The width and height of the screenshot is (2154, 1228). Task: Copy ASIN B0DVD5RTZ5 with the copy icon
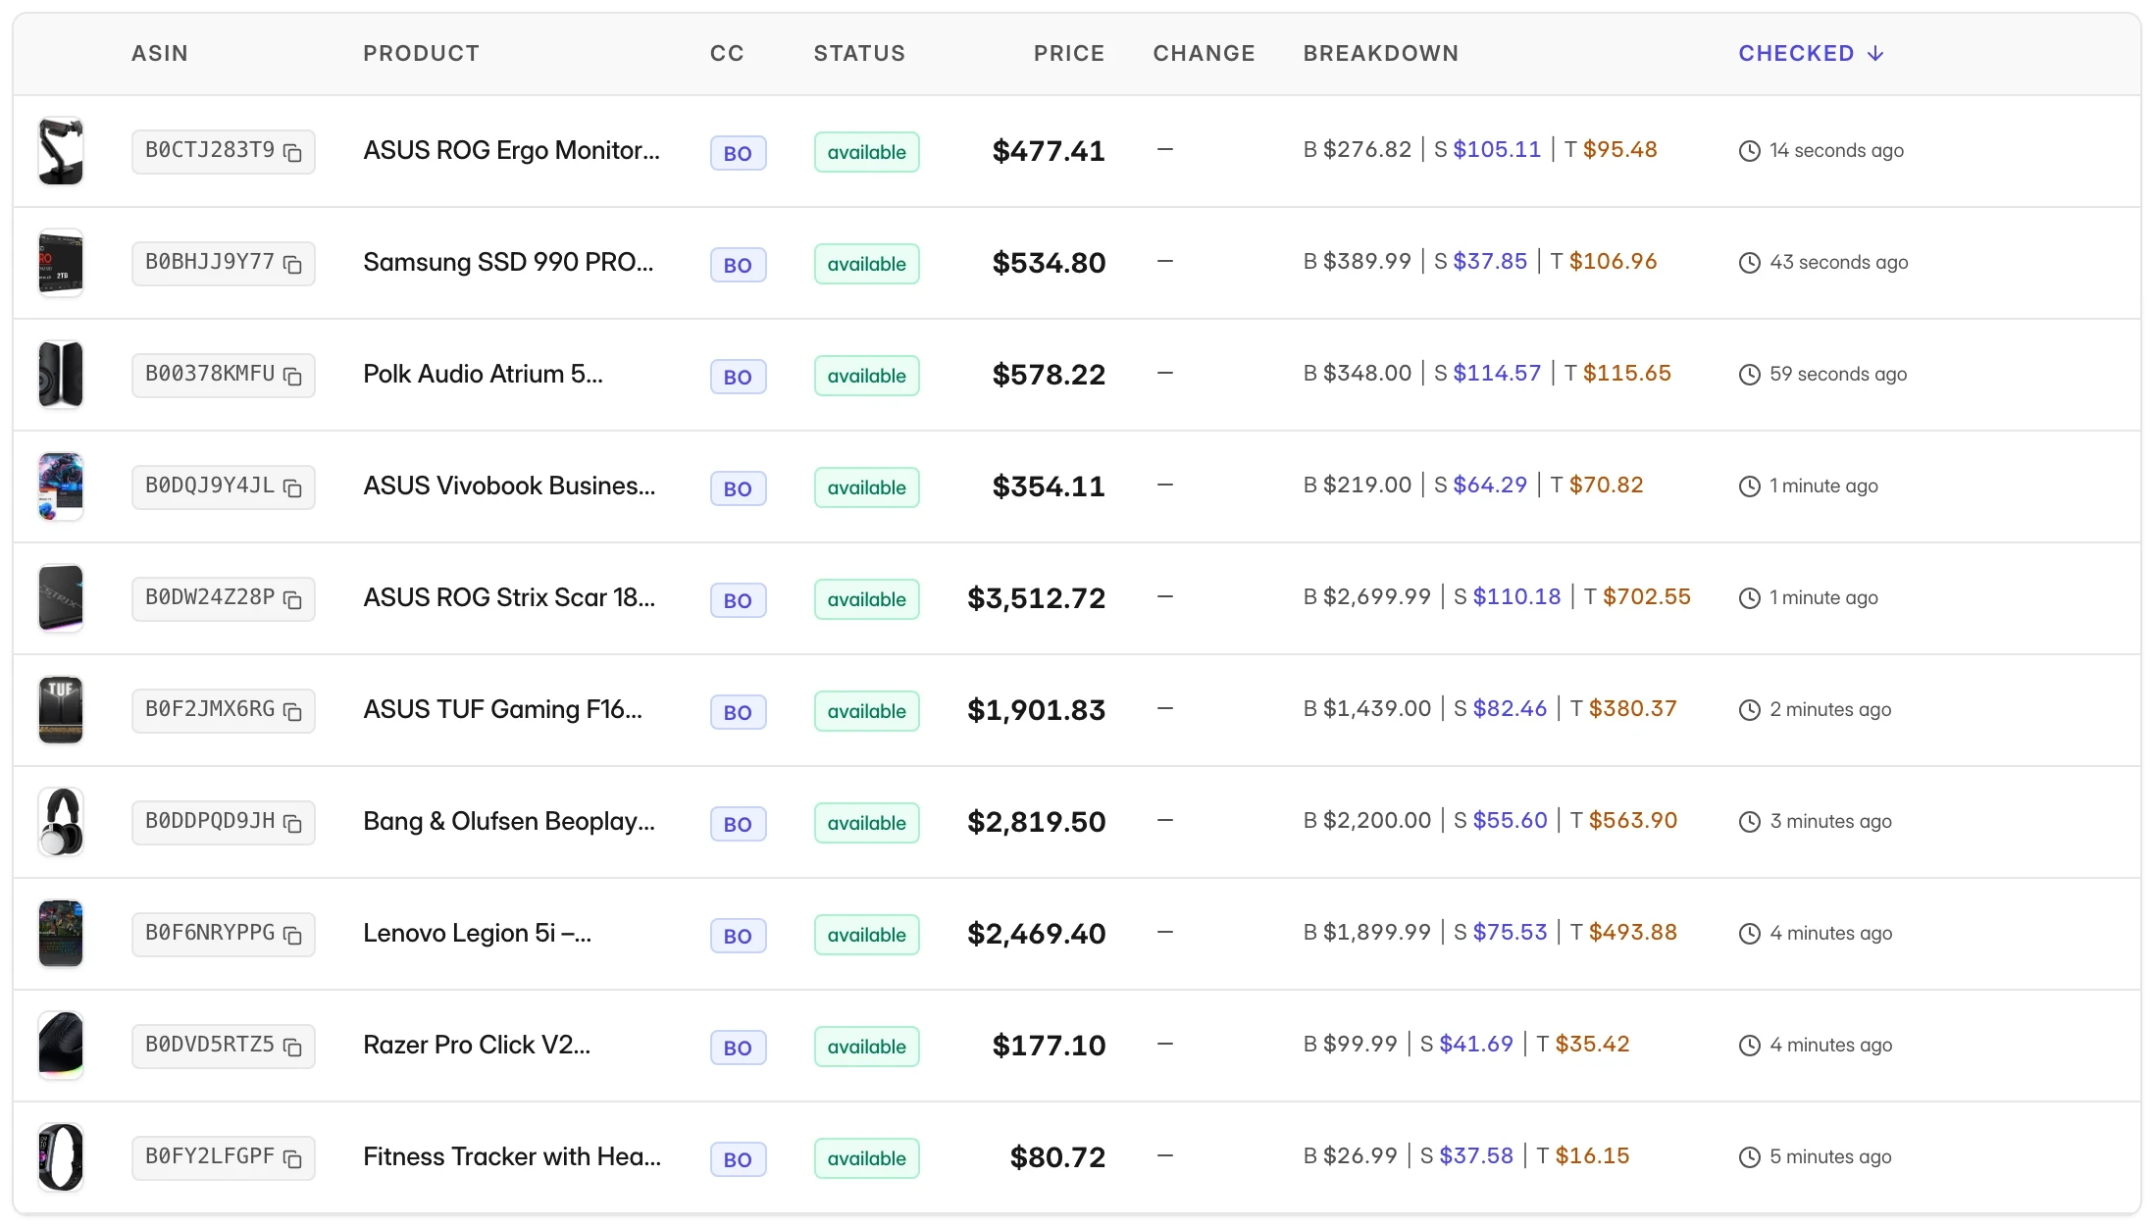(x=292, y=1047)
